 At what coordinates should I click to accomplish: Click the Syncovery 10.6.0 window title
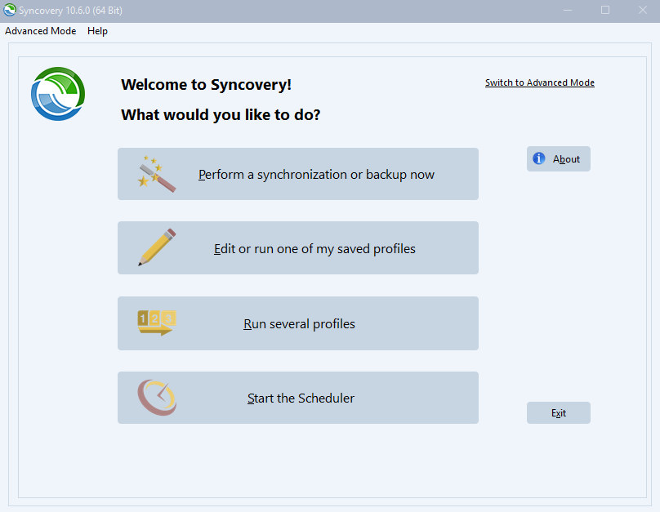[70, 11]
